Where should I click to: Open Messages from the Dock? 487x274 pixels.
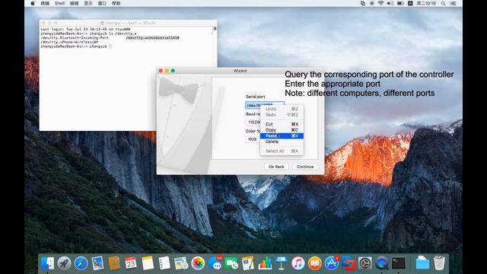coord(215,263)
